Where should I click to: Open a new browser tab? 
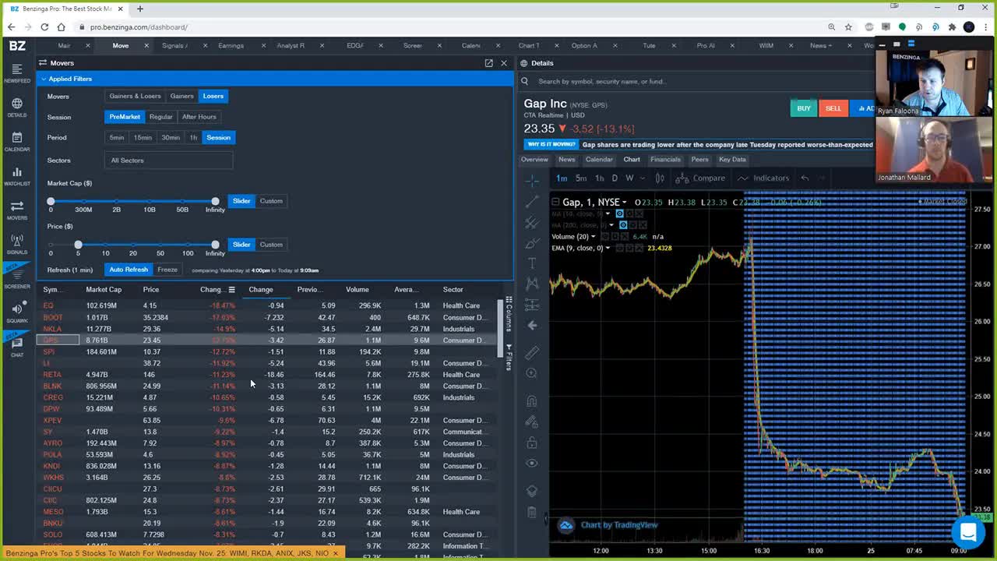[140, 9]
